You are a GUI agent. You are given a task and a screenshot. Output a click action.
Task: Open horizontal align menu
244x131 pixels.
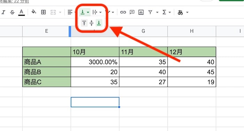click(70, 12)
